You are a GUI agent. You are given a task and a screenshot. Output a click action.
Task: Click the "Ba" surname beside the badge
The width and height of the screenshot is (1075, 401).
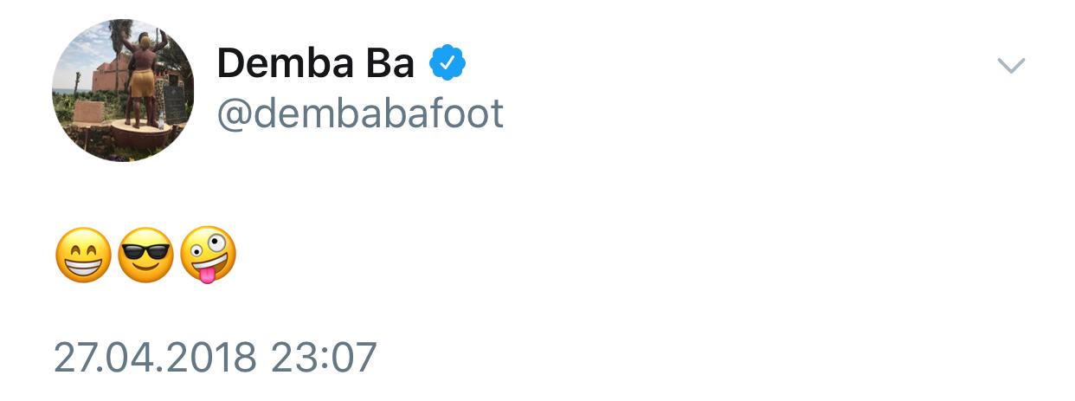point(396,63)
